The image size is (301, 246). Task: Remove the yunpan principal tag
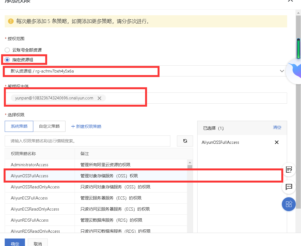click(x=99, y=98)
